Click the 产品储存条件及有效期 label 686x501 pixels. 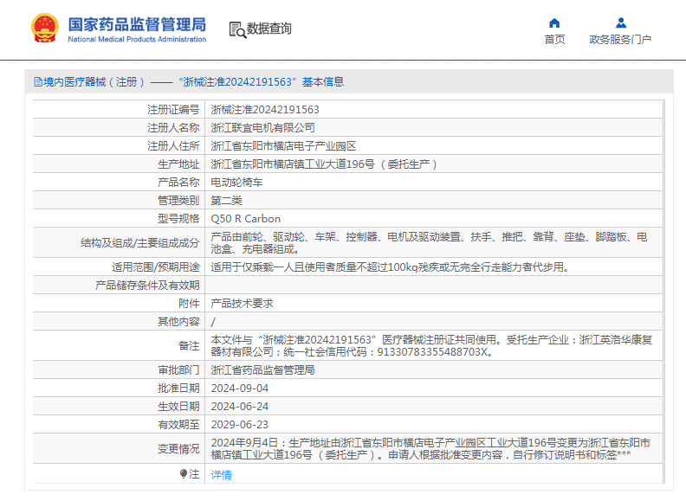(147, 286)
